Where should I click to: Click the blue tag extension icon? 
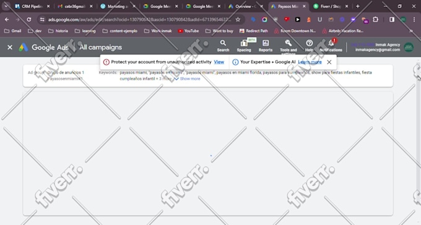coord(253,20)
